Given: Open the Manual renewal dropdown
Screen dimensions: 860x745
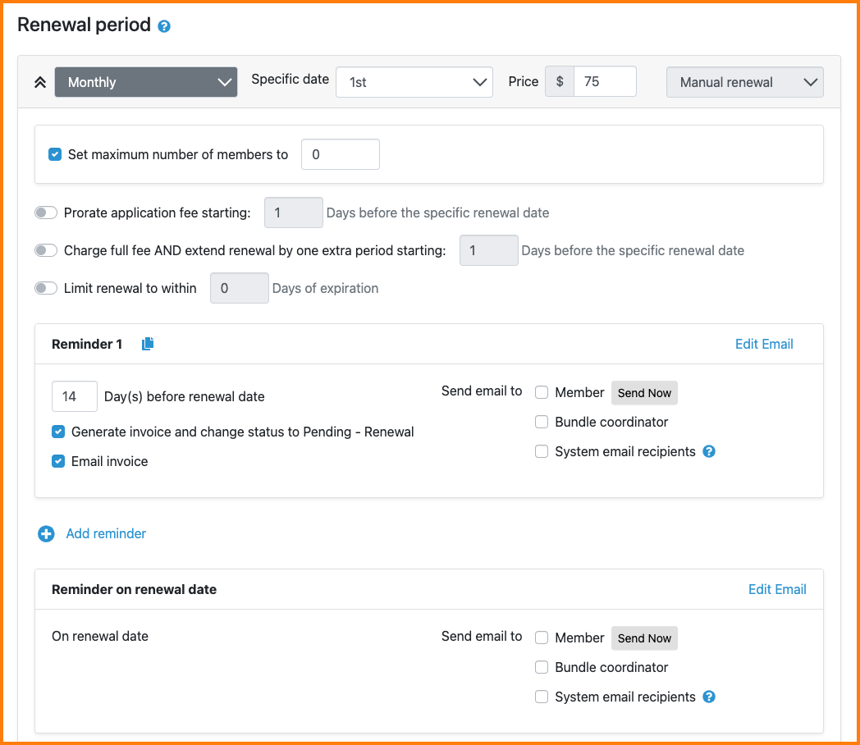Looking at the screenshot, I should tap(744, 82).
